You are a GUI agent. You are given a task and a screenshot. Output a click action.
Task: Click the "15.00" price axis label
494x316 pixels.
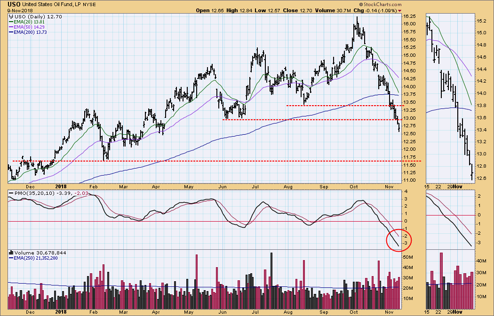coord(409,55)
